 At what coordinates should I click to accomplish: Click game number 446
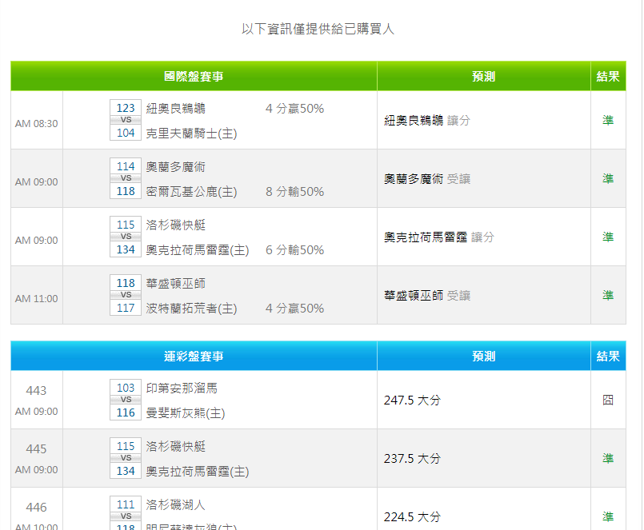36,507
